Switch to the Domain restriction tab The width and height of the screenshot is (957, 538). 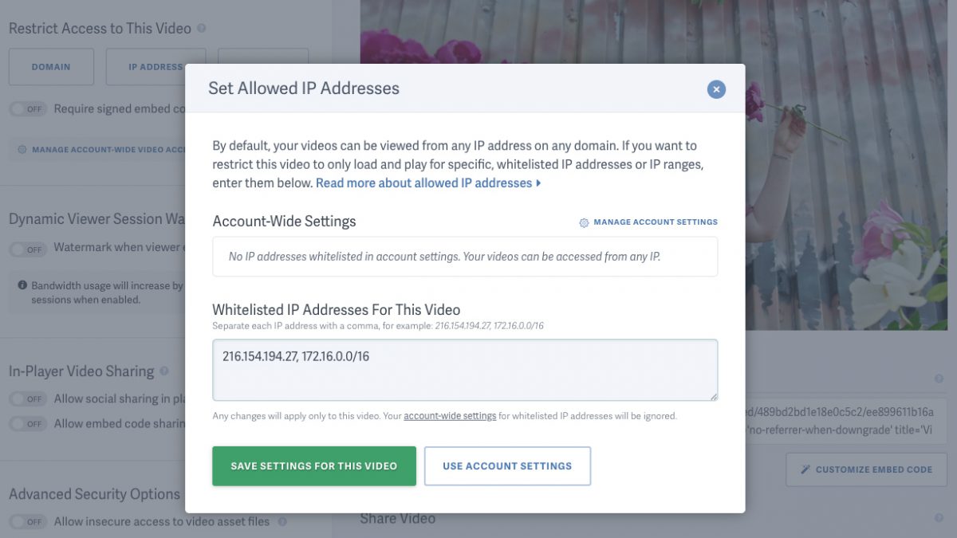pyautogui.click(x=51, y=66)
